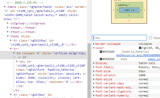The width and height of the screenshot is (160, 98).
Task: Expand the font-family computed property
Action: [x=94, y=67]
